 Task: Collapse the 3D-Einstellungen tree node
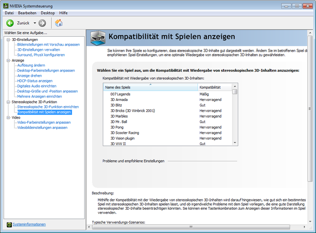click(8, 40)
